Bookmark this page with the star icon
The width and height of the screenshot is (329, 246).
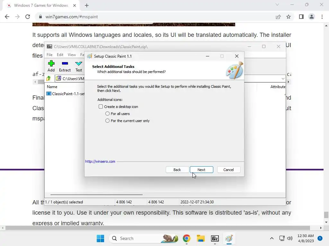[289, 17]
